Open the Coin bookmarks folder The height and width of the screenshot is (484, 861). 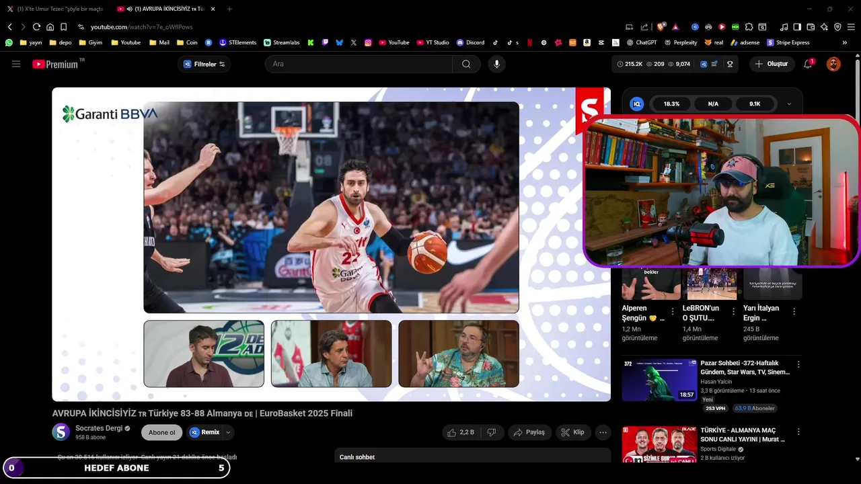click(x=187, y=42)
